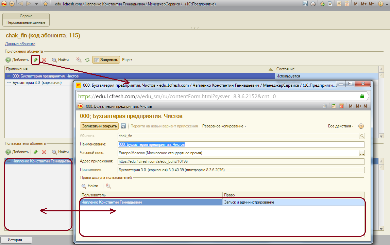Screen dimensions: 390x245
Task: Click the Запустить button
Action: point(106,60)
